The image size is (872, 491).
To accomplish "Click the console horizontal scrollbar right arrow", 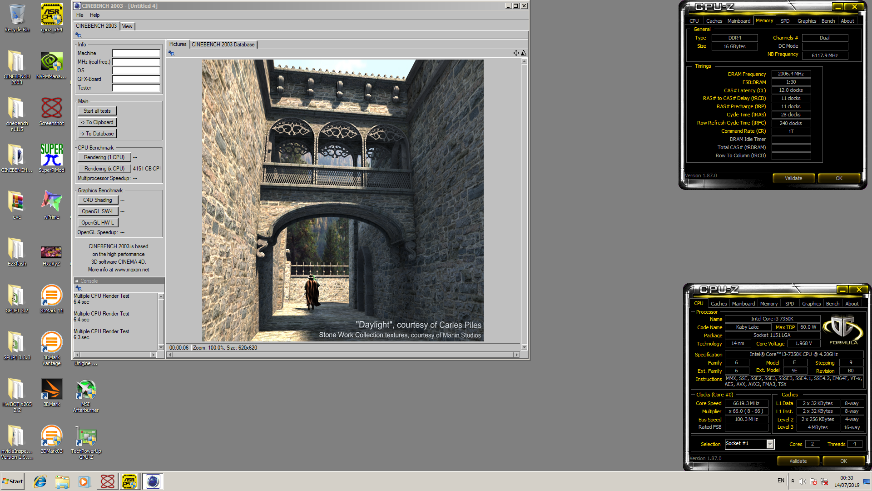I will point(154,355).
